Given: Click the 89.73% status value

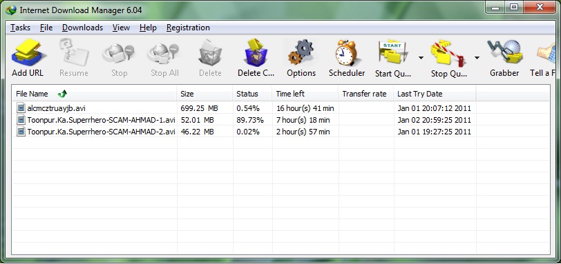Looking at the screenshot, I should tap(250, 120).
